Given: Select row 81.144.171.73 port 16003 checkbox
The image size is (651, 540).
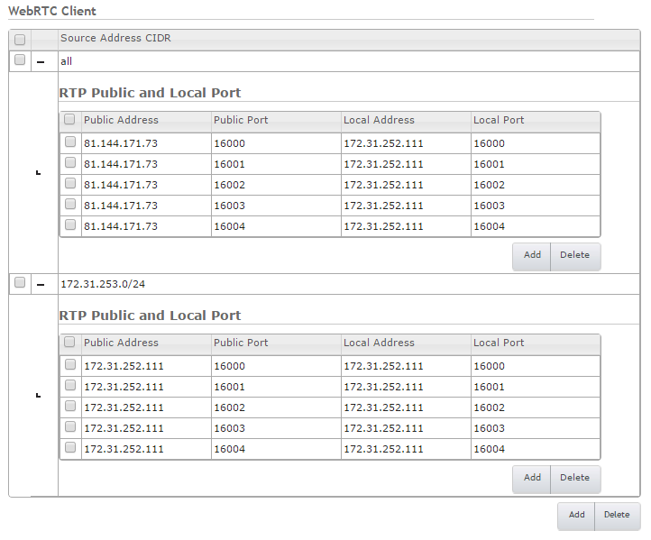Looking at the screenshot, I should [70, 204].
